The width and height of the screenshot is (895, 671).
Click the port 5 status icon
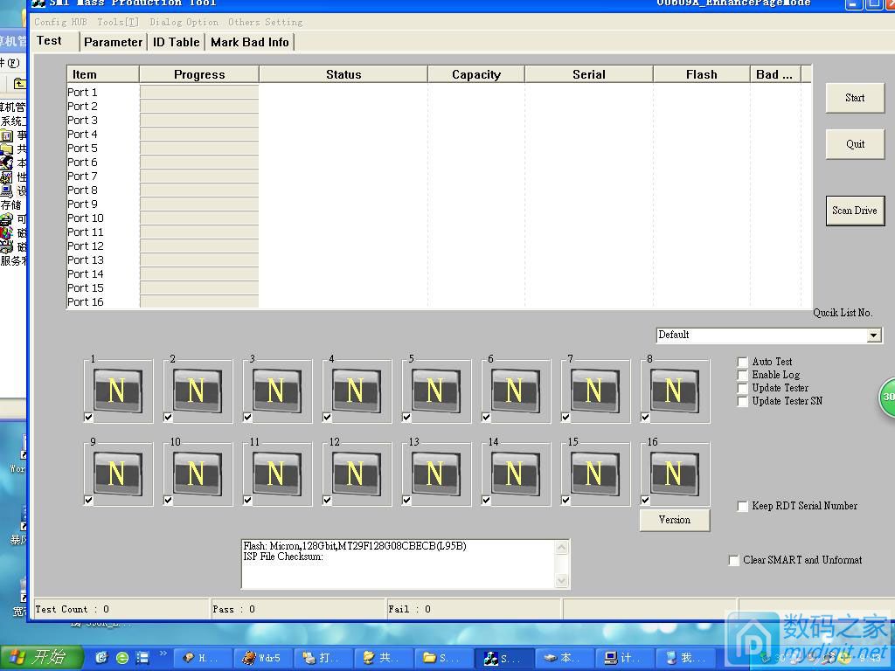click(436, 391)
